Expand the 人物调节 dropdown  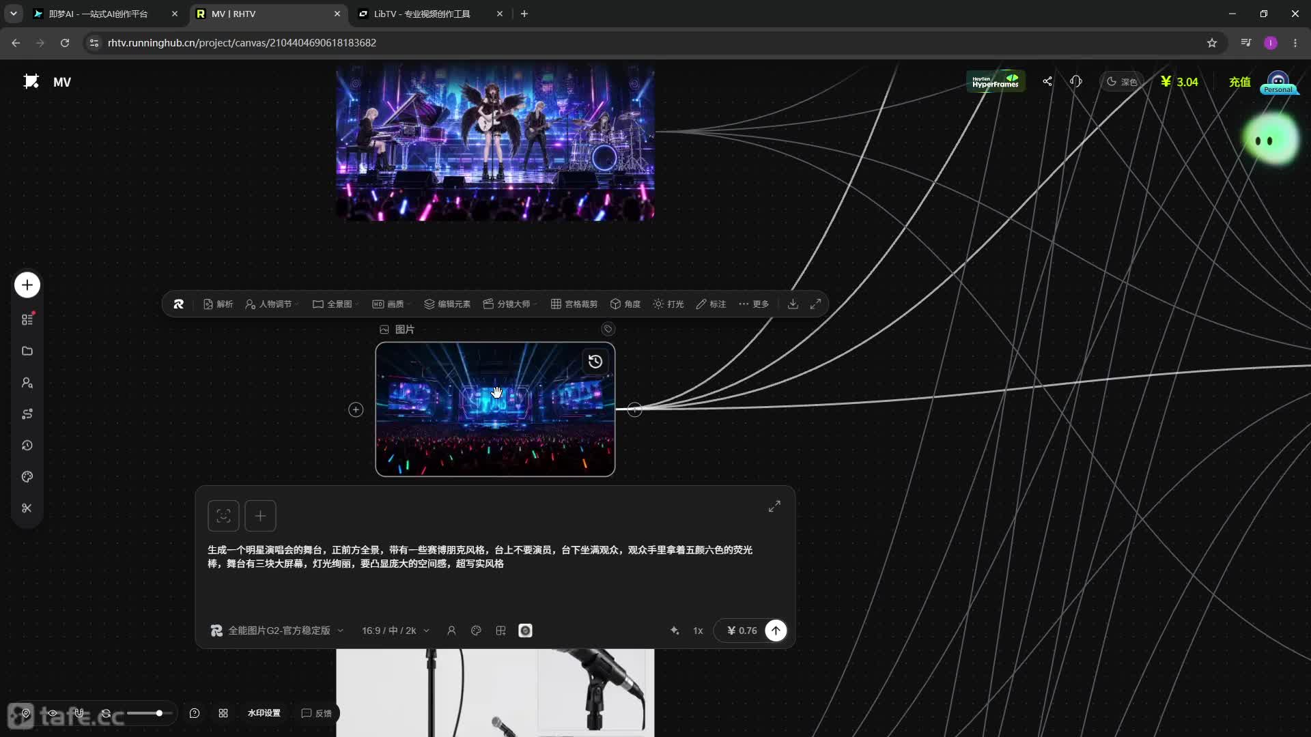pos(272,304)
